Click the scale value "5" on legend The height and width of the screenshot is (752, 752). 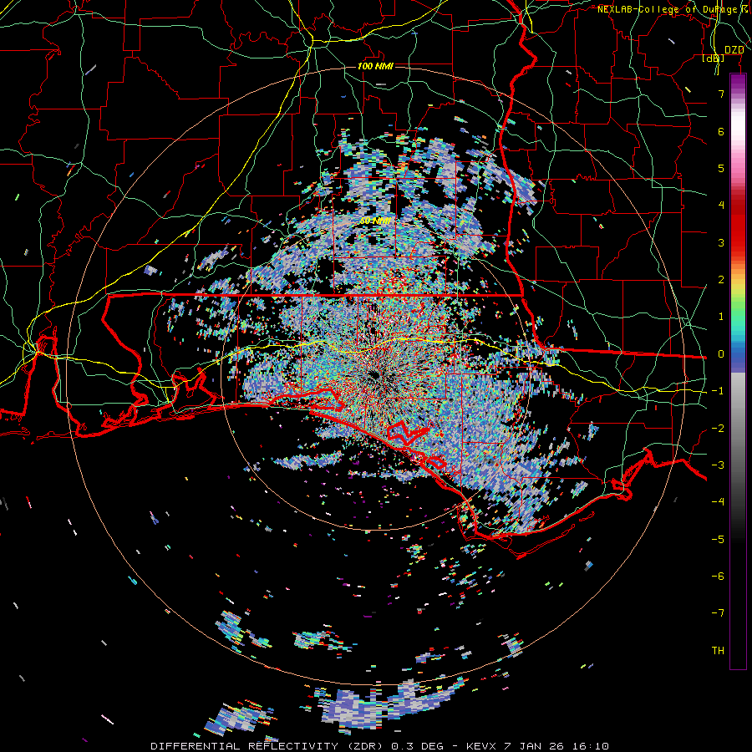[x=721, y=168]
